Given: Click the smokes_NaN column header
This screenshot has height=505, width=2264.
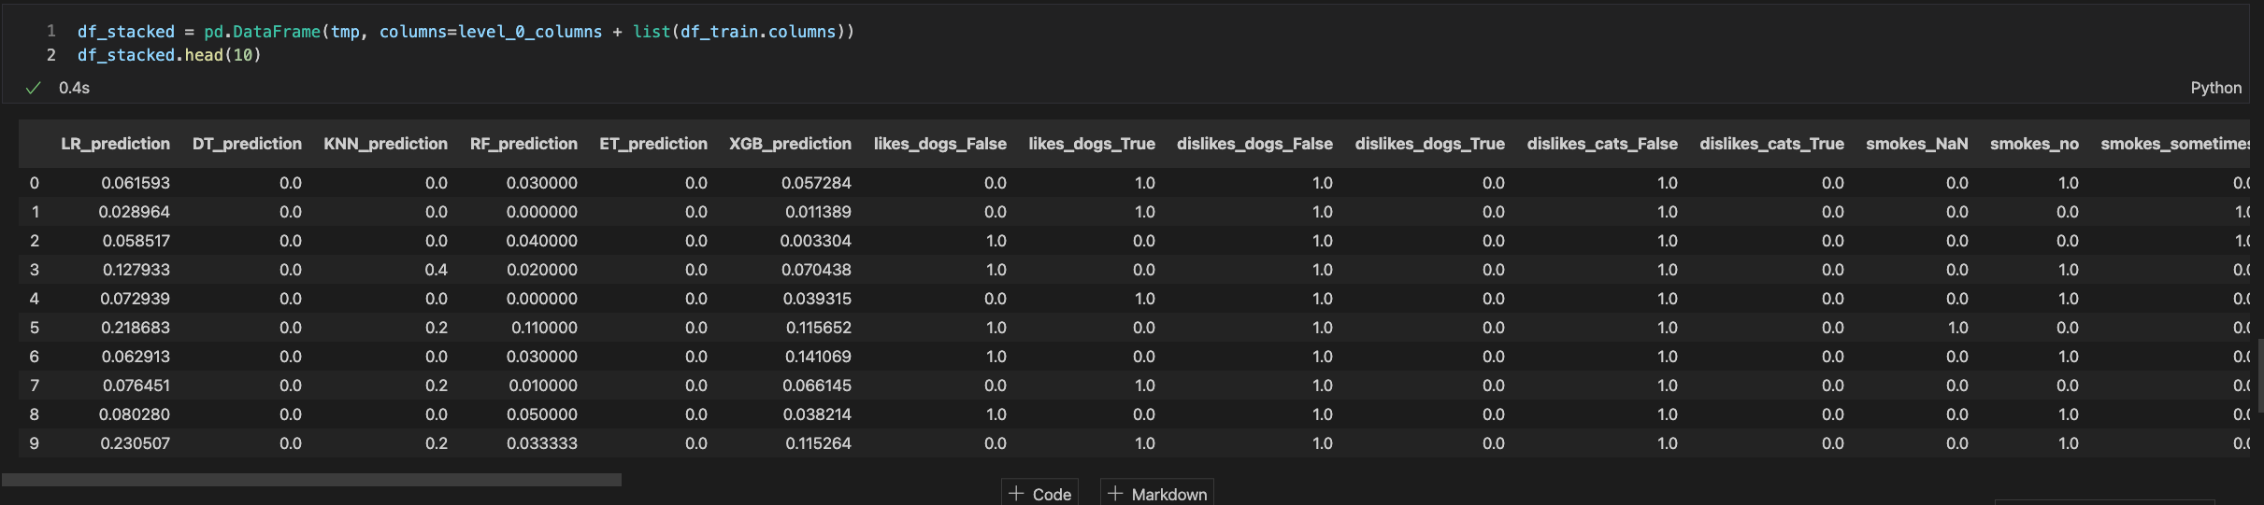Looking at the screenshot, I should (1916, 144).
